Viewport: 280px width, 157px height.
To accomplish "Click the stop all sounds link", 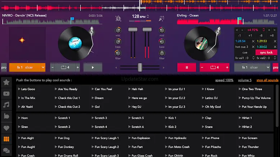I will (267, 80).
